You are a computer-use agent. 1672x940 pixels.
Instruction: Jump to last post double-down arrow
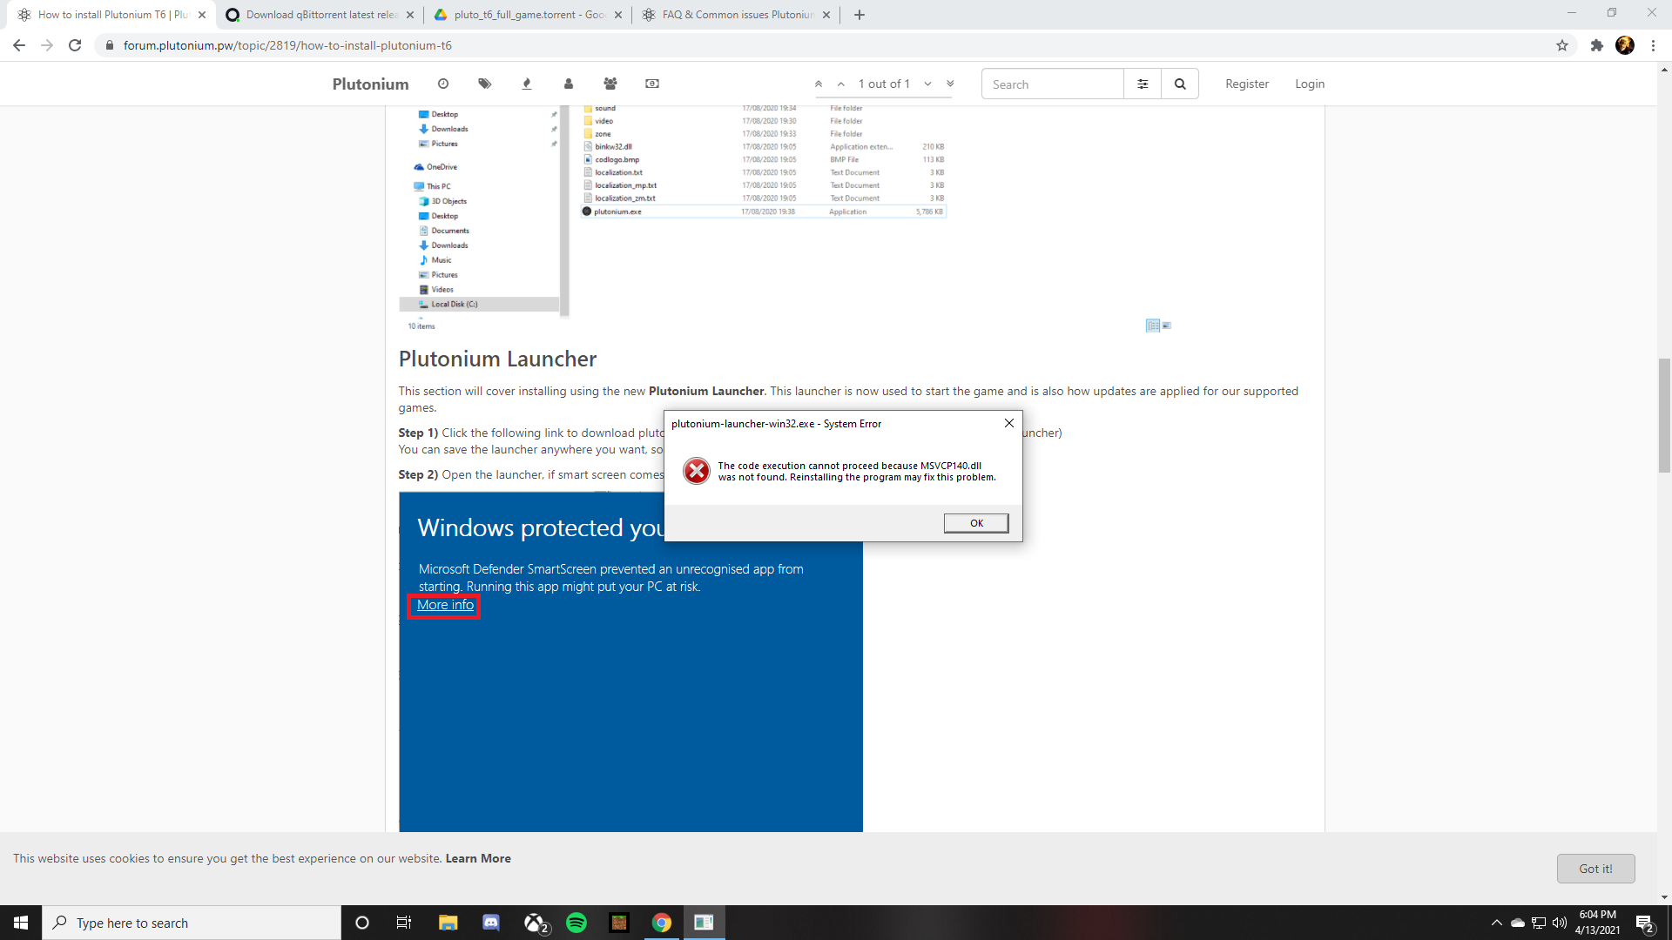pos(950,84)
